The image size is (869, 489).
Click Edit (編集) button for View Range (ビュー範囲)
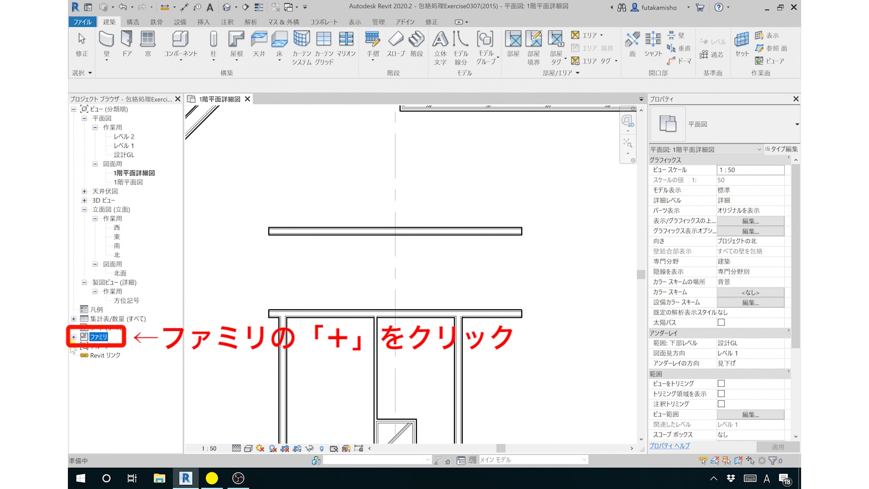tap(750, 414)
